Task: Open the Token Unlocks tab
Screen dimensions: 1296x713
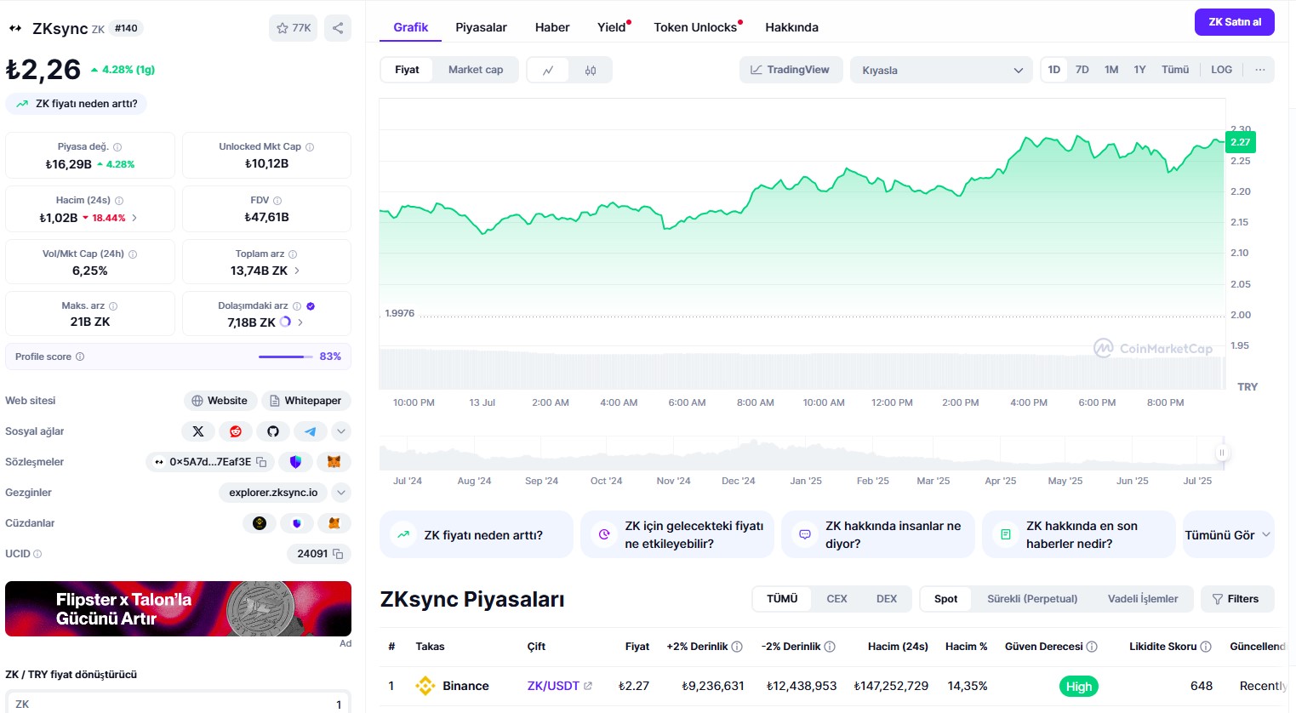Action: tap(695, 27)
